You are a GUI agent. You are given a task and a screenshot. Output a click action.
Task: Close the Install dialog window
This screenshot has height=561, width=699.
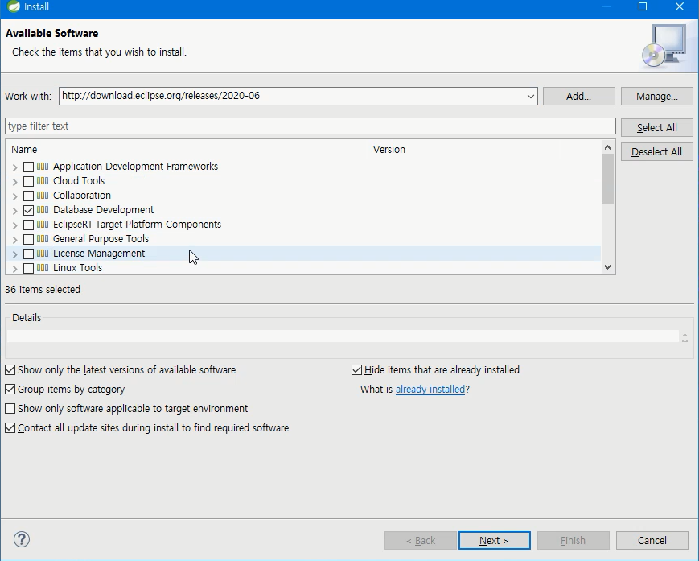coord(680,6)
